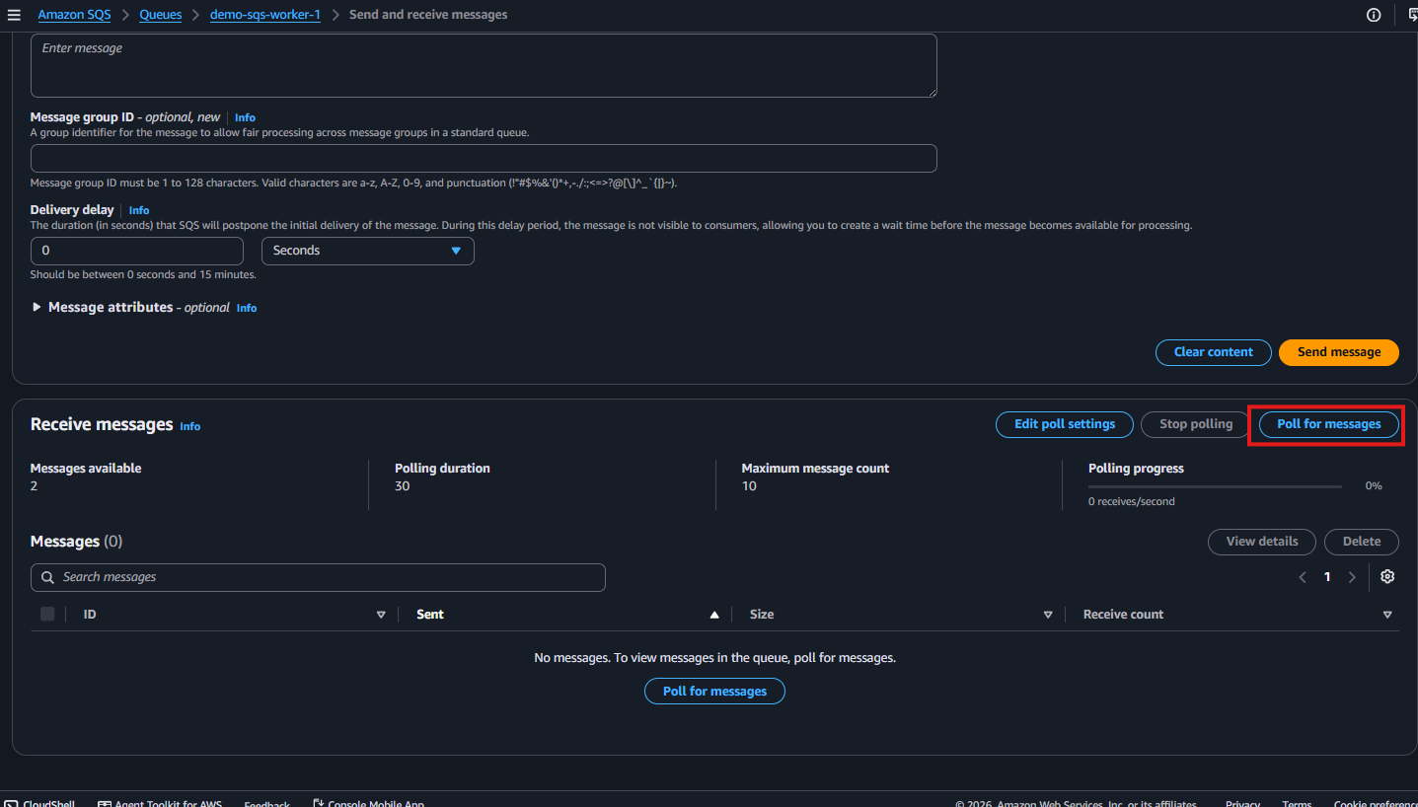Expand the Message attributes section

[x=37, y=307]
